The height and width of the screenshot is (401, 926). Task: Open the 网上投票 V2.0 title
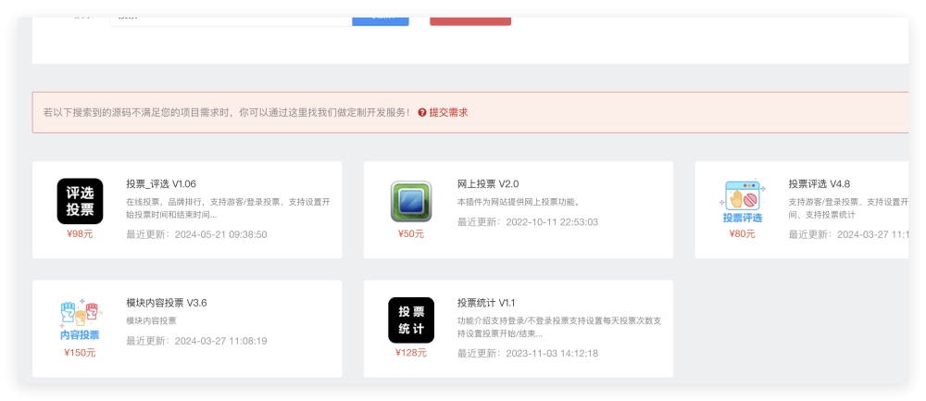click(488, 184)
